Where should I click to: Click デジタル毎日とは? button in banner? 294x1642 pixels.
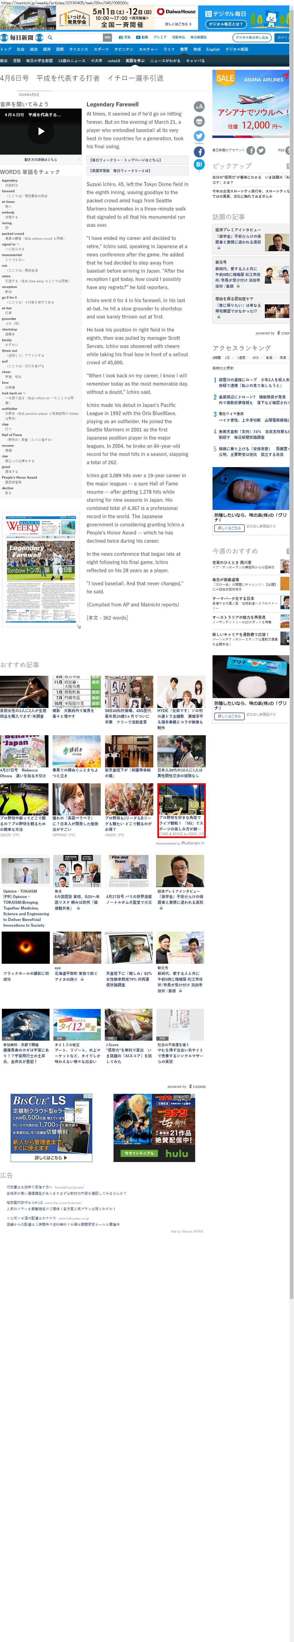226,24
